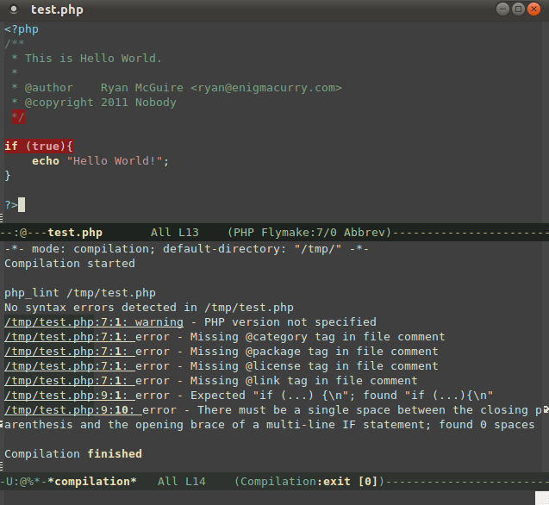
Task: Click the minimize window button
Action: coord(503,9)
